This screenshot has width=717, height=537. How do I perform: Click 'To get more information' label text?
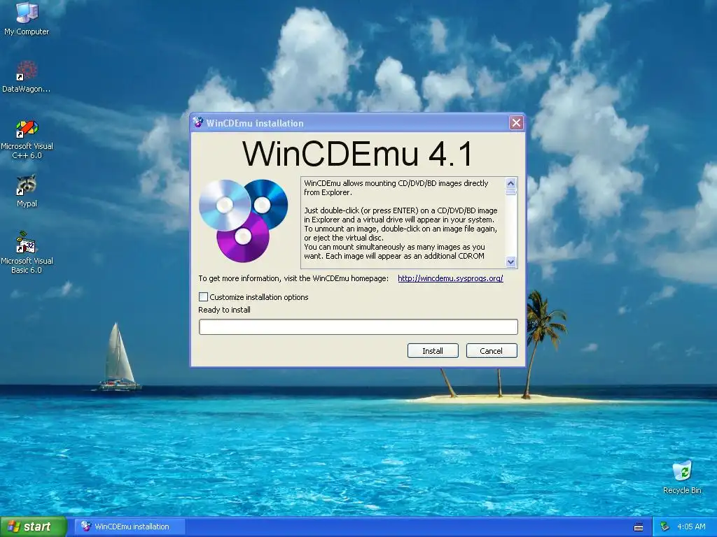[293, 278]
